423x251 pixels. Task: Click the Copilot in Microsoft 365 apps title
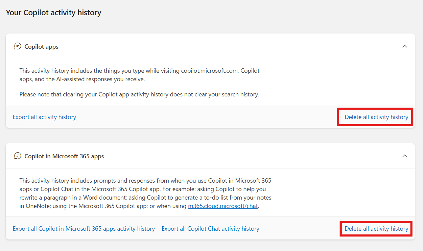click(x=64, y=156)
